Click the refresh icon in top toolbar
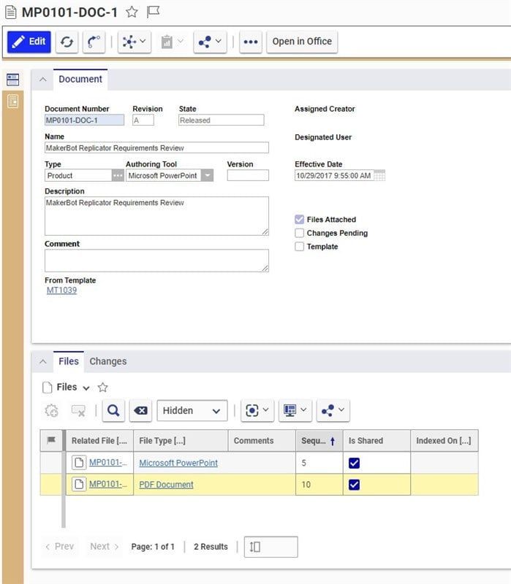Screen dimensions: 511x584 (67, 42)
